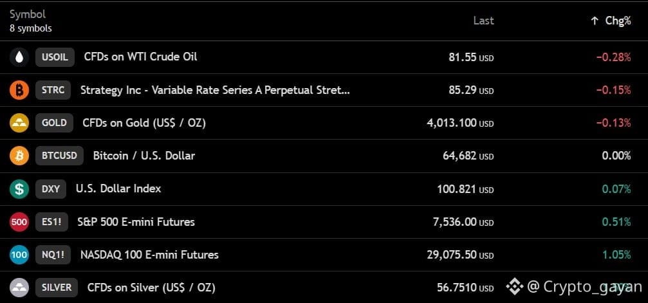Click the red 500 icon for ES1!
Image resolution: width=648 pixels, height=303 pixels.
click(19, 222)
